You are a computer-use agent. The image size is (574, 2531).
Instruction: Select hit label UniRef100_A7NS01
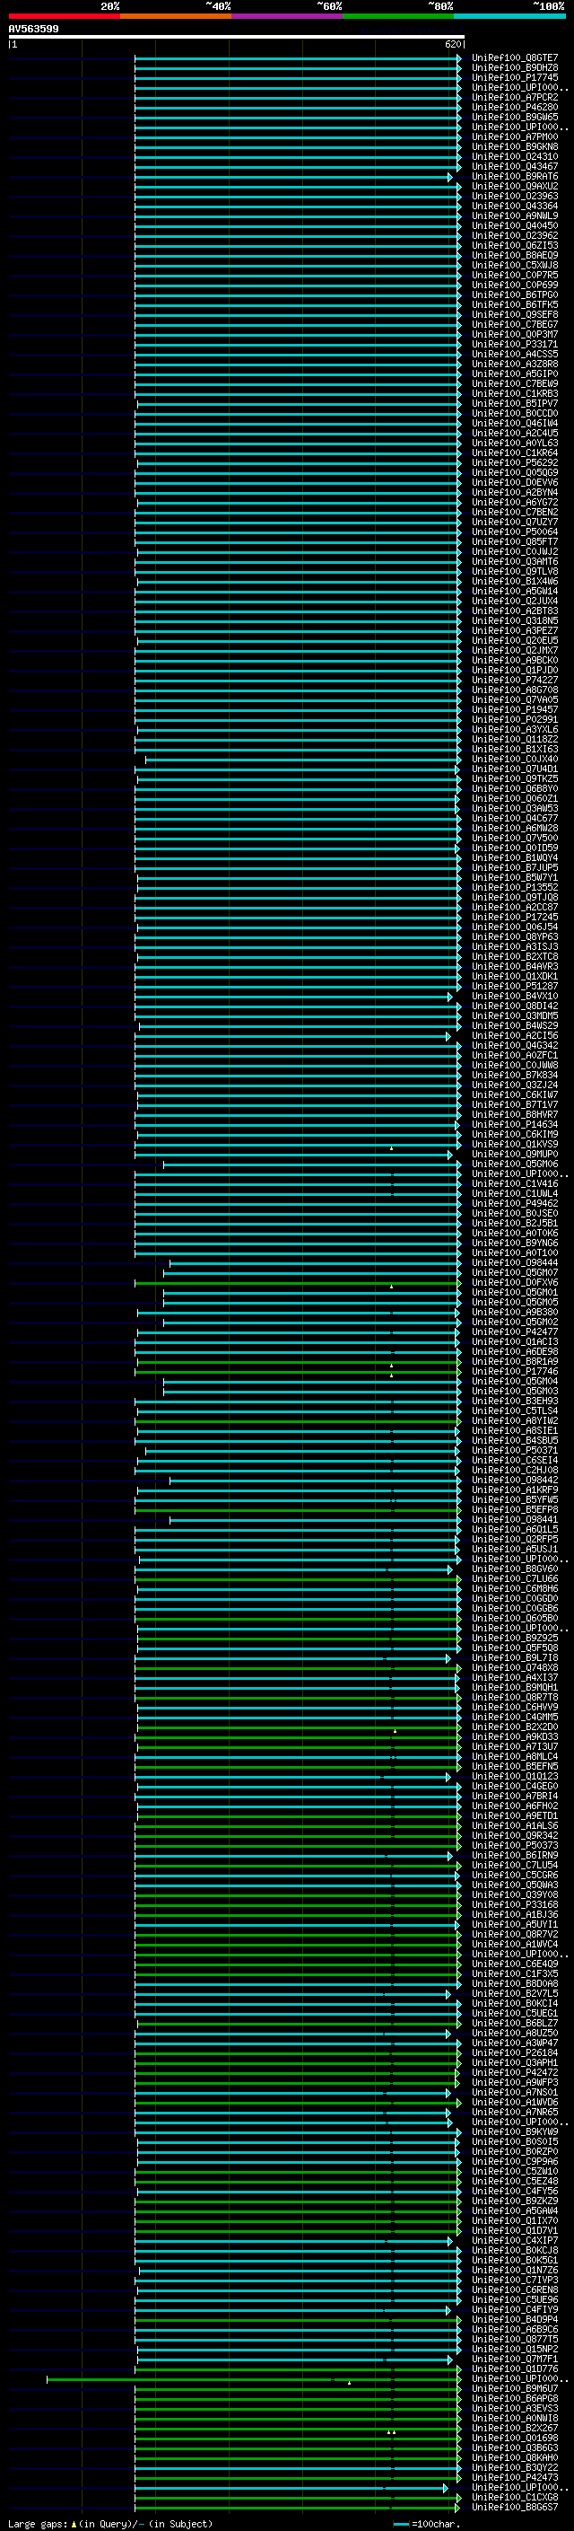click(515, 2093)
